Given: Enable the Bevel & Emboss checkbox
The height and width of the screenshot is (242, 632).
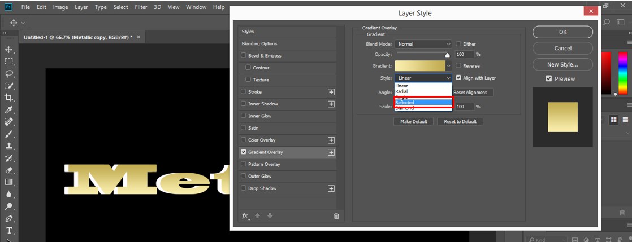Looking at the screenshot, I should (244, 55).
